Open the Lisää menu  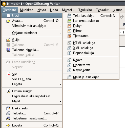coord(54,10)
